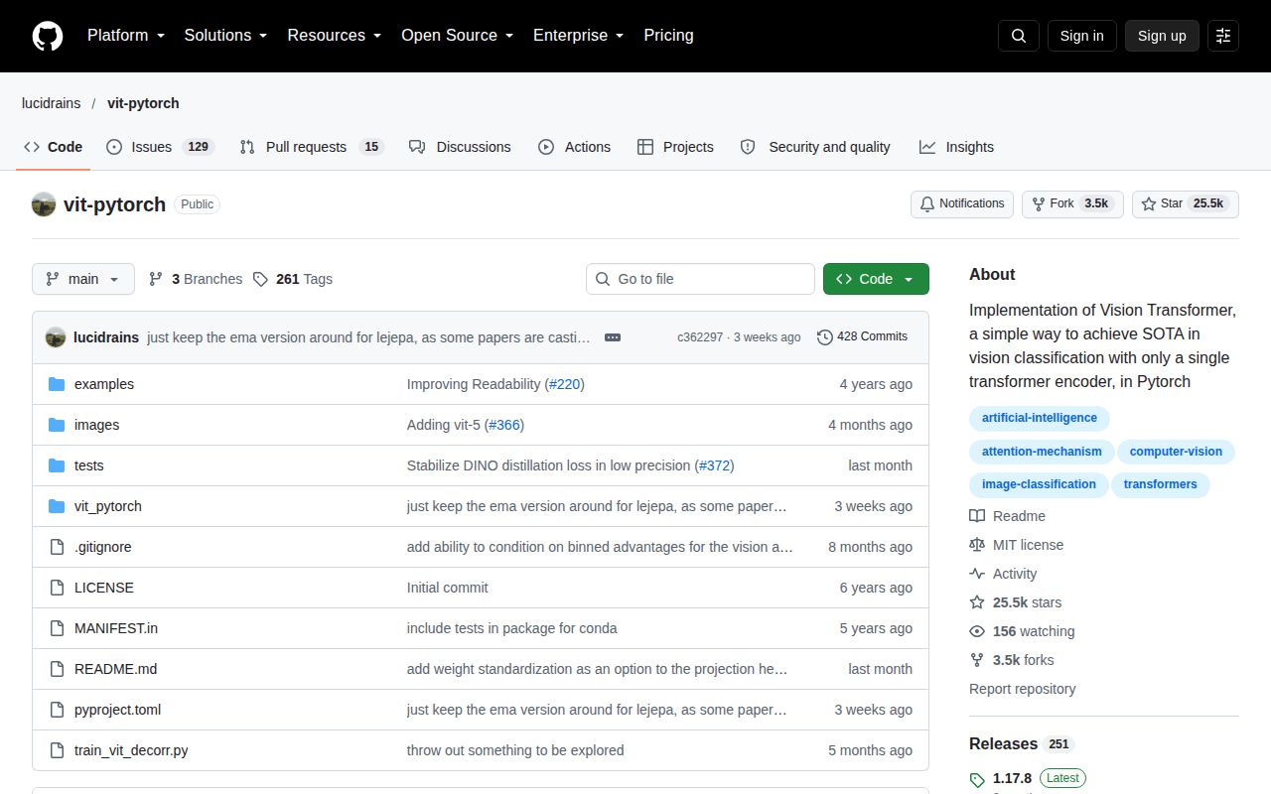
Task: Open the appearance settings icon button
Action: 1223,36
